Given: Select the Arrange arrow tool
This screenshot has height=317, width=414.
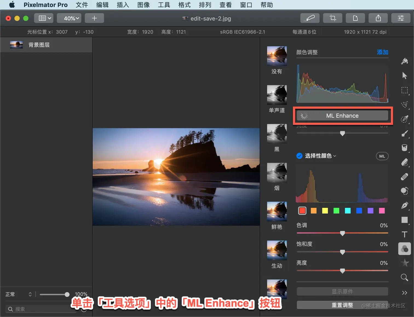Looking at the screenshot, I should click(404, 75).
